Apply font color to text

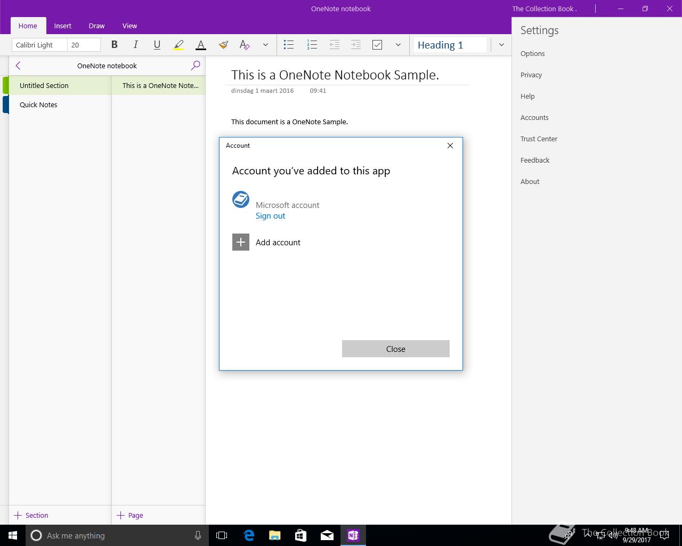click(x=201, y=45)
